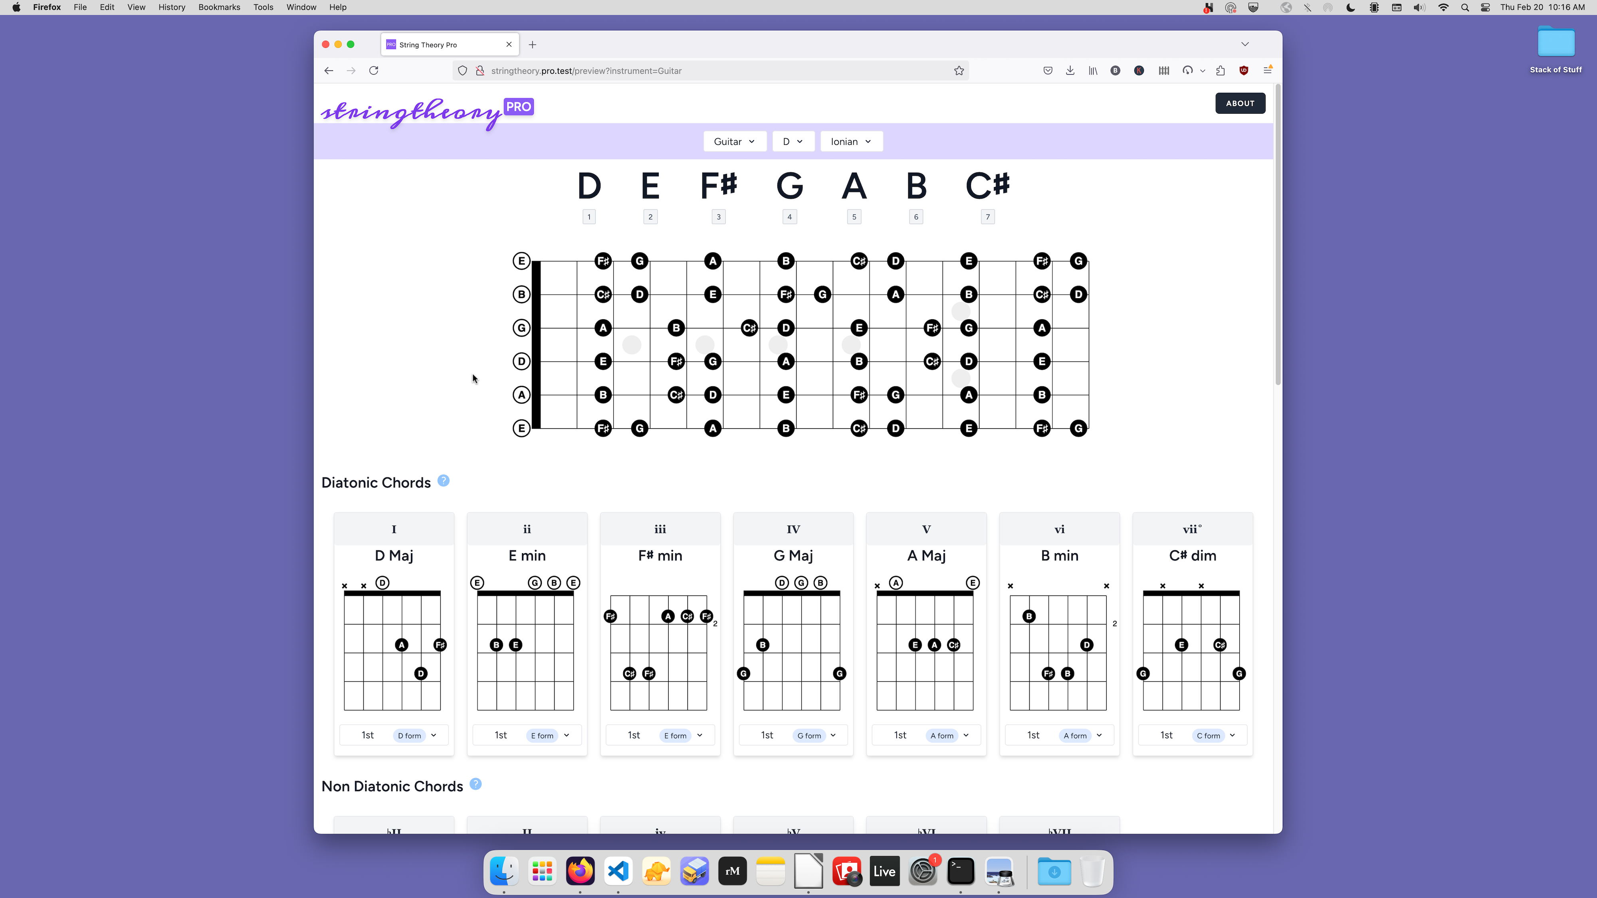Open the Bookmarks menu
The height and width of the screenshot is (898, 1597).
tap(220, 8)
